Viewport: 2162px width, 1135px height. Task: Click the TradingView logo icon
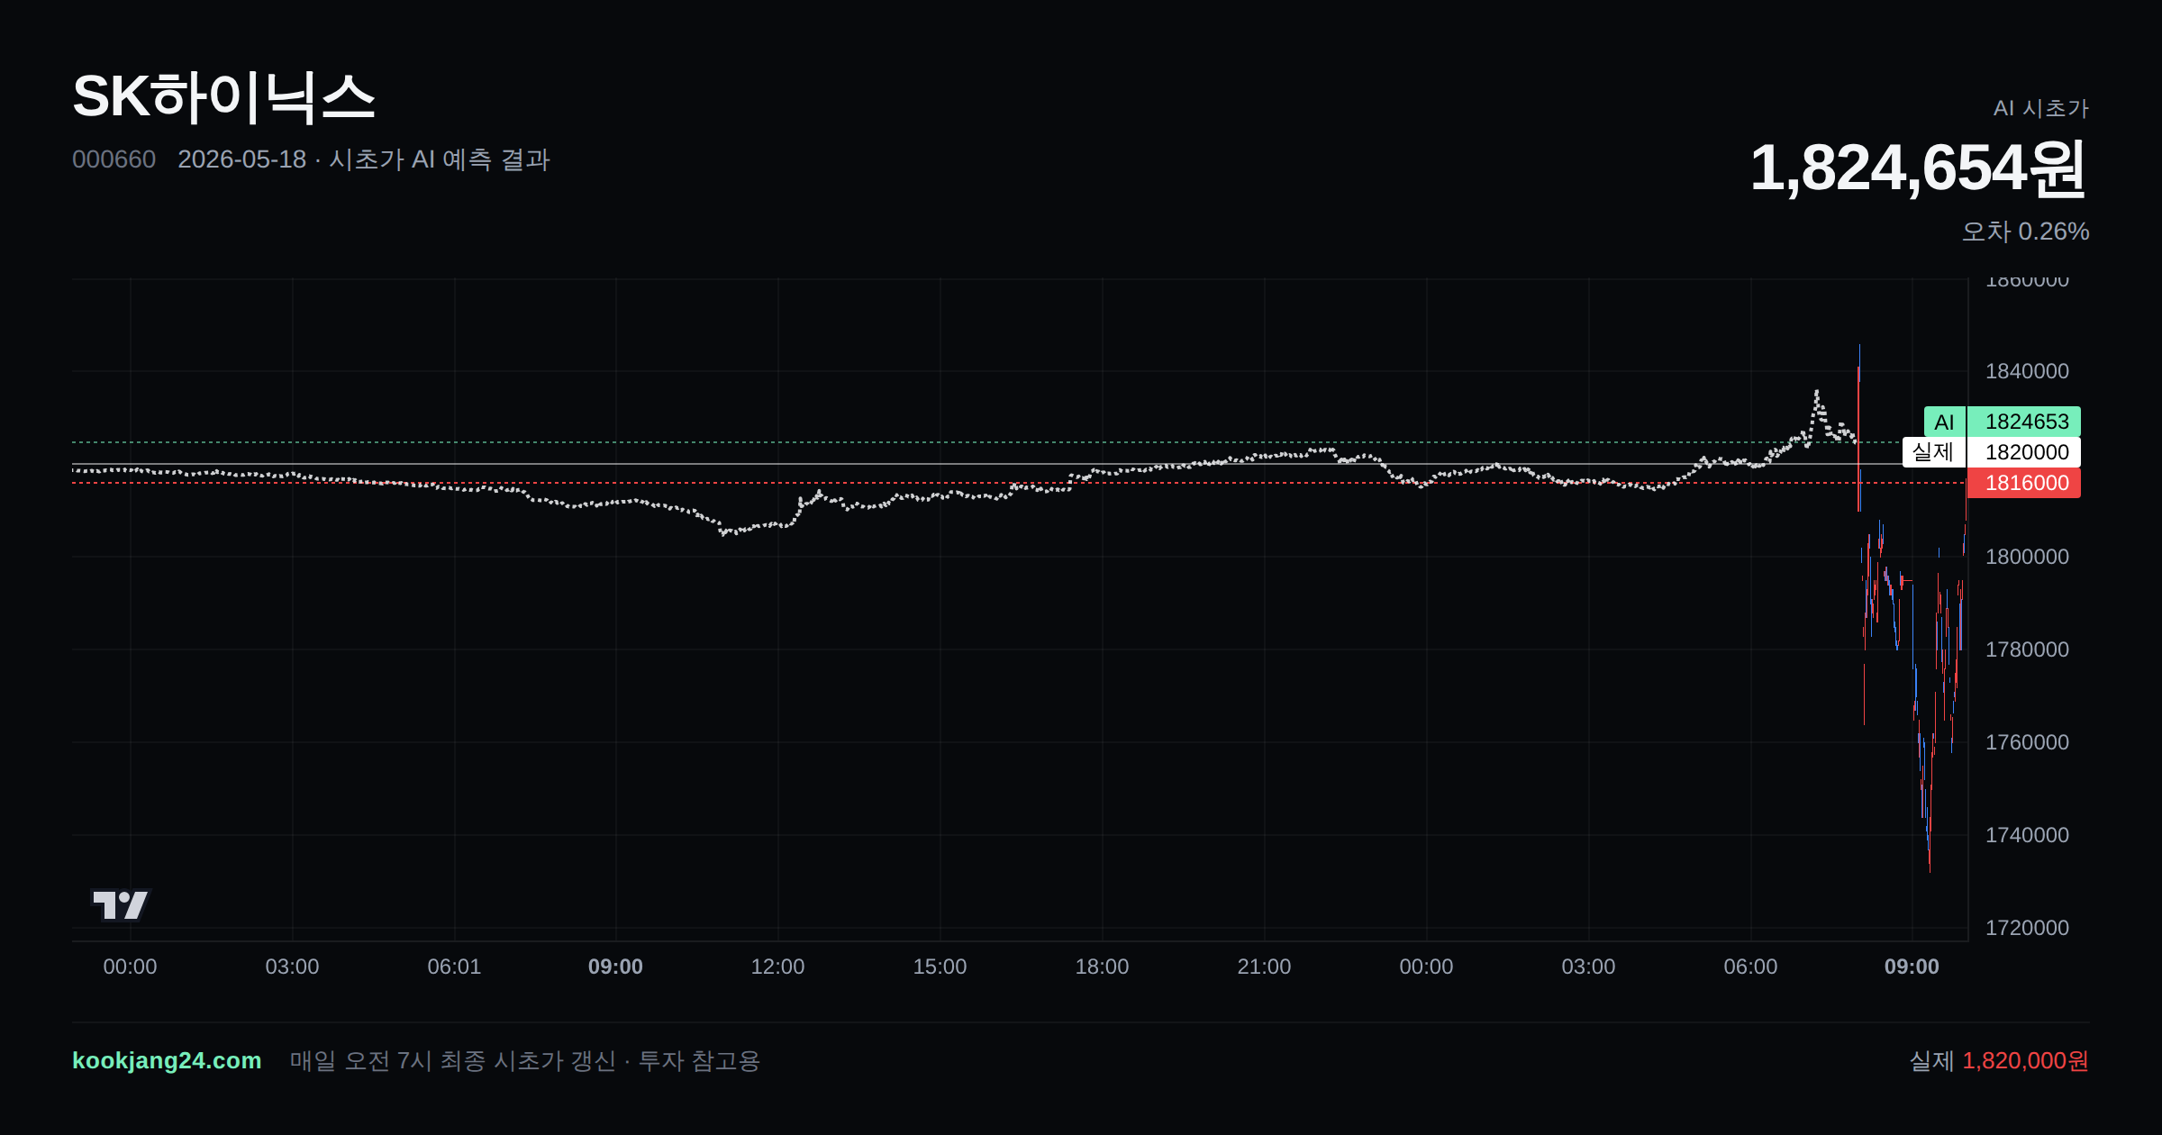pos(120,904)
